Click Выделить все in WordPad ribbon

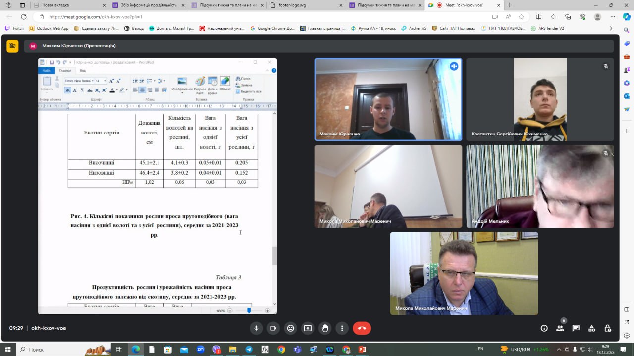pos(248,91)
